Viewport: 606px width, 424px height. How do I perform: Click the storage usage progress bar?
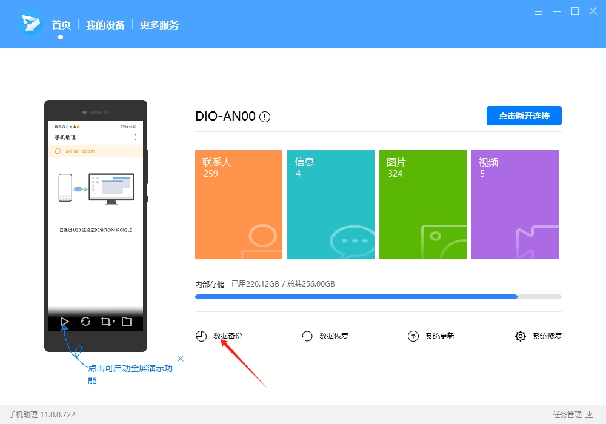click(378, 296)
